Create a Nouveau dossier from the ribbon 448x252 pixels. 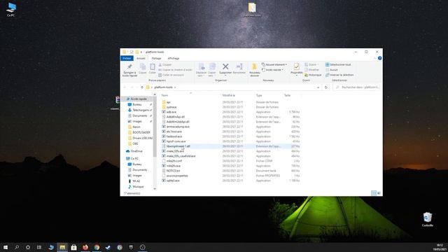click(x=255, y=70)
